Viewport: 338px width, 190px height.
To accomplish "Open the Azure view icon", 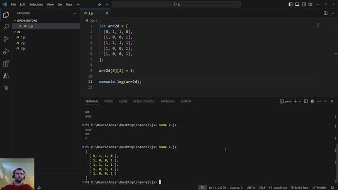I will 6,75.
